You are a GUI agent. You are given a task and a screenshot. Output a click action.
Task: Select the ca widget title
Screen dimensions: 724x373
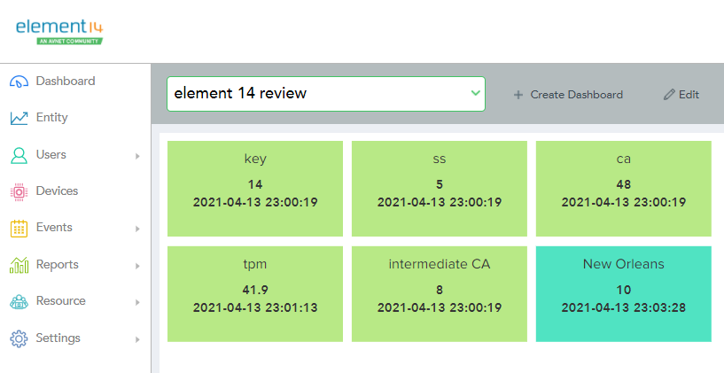click(x=623, y=159)
